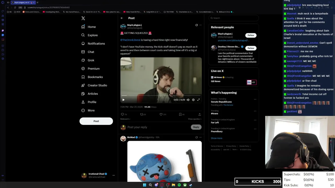The image size is (335, 188).
Task: Open the Premium page
Action: click(90, 69)
